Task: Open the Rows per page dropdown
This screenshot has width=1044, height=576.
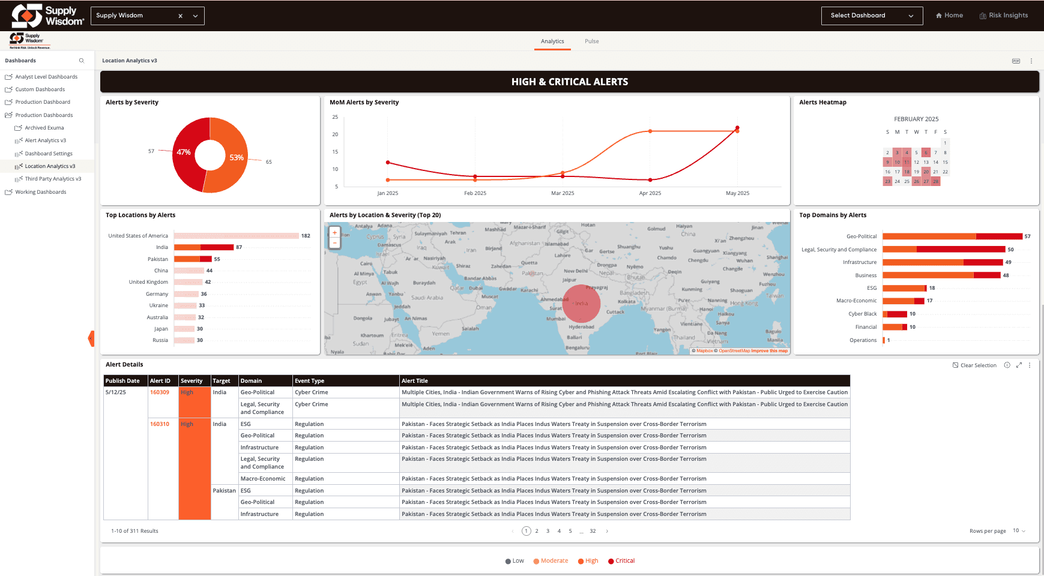Action: point(1019,531)
